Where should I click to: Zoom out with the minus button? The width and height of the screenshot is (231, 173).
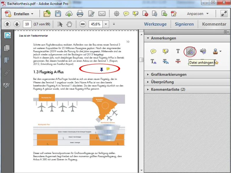pos(83,24)
